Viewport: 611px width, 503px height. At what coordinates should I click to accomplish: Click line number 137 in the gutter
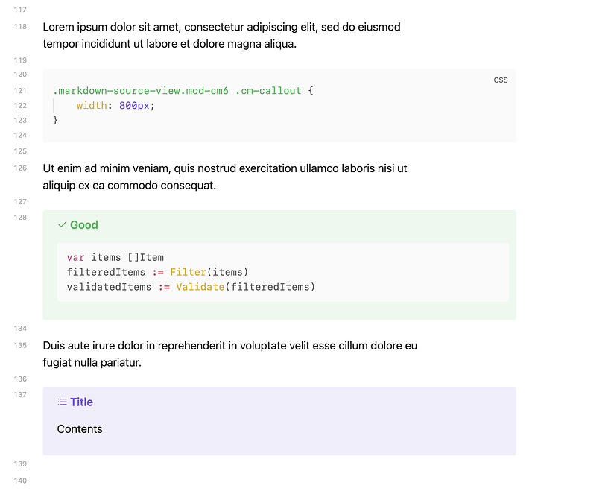point(19,394)
